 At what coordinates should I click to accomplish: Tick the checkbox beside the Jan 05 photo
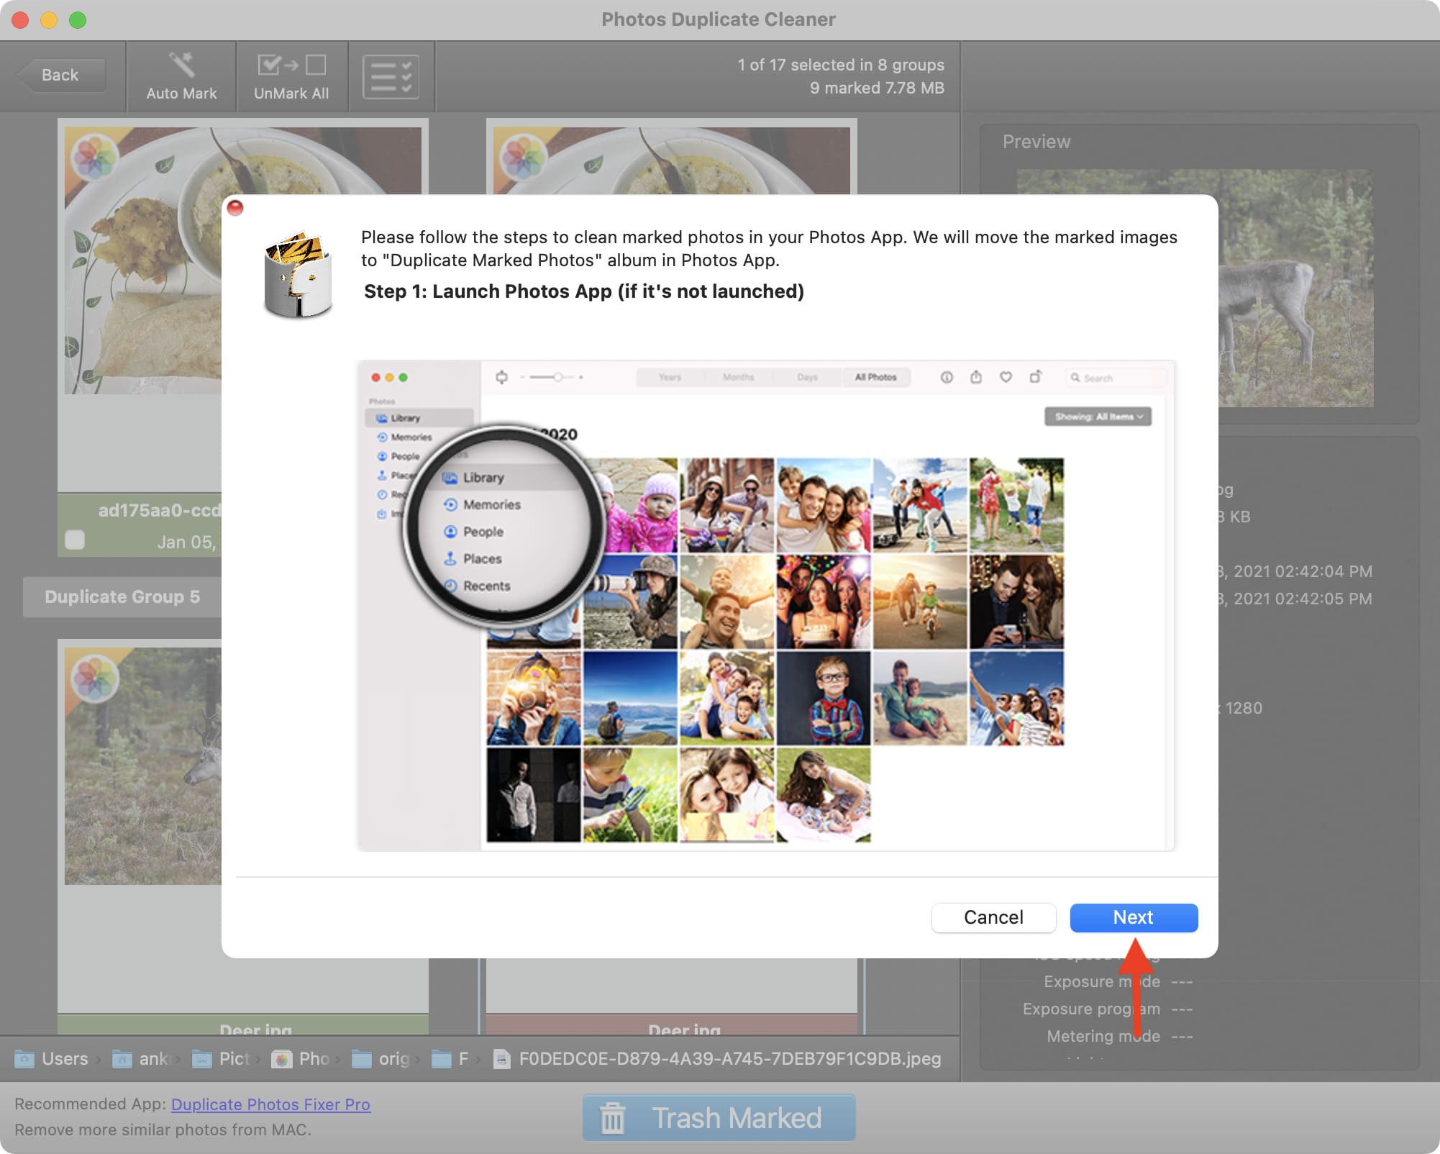coord(75,540)
